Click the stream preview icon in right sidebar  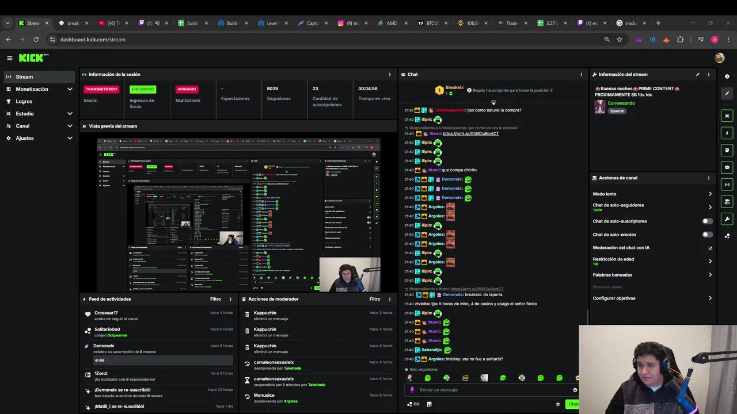coord(727,116)
